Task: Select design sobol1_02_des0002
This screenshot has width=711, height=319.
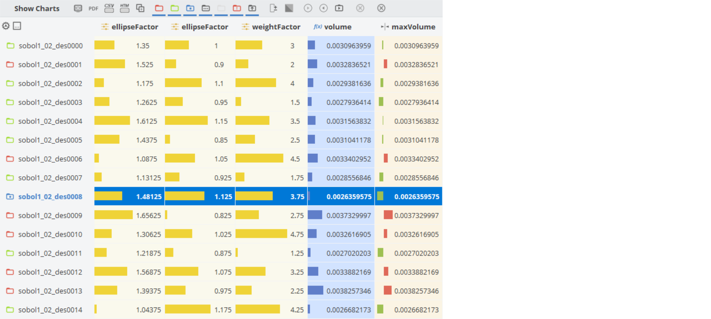Action: [50, 84]
